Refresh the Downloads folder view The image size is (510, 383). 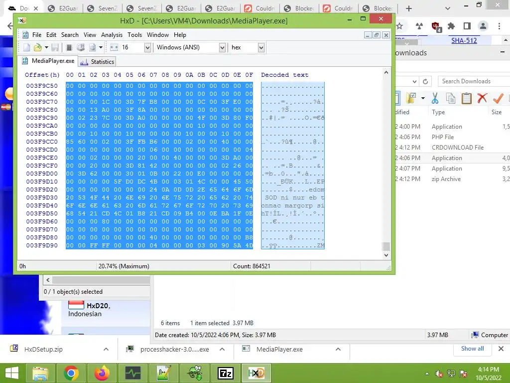(x=425, y=81)
